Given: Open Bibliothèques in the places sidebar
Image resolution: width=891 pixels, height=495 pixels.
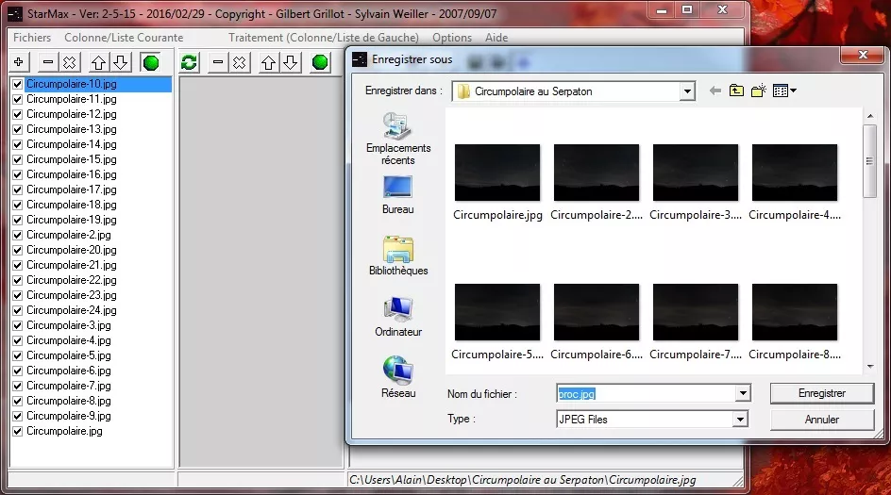Looking at the screenshot, I should [397, 256].
